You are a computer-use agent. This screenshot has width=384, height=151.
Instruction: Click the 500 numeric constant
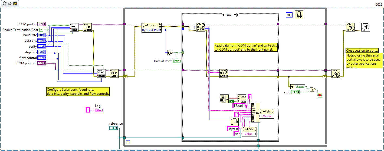[x=289, y=15]
